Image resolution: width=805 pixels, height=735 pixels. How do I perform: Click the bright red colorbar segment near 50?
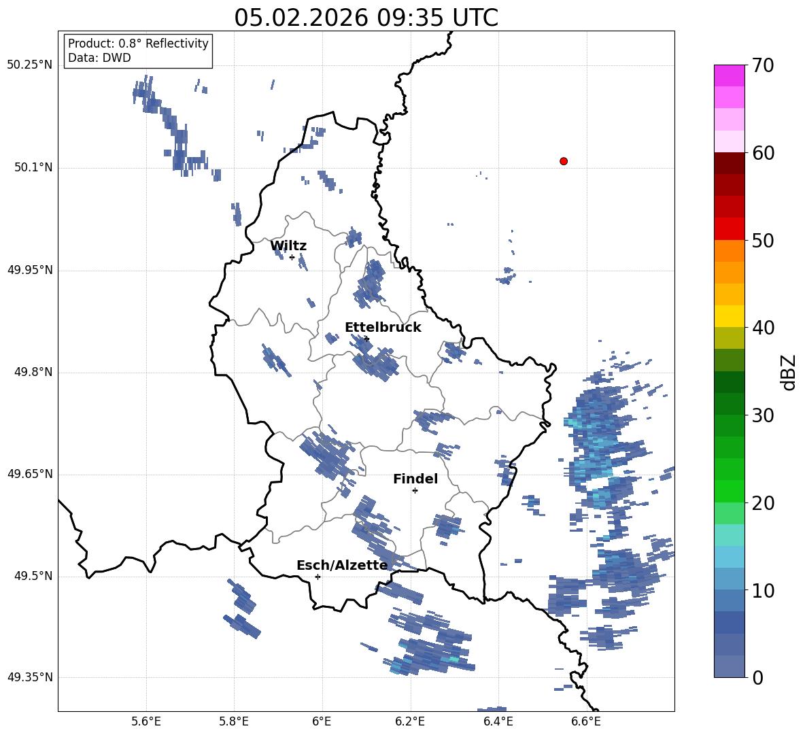(729, 229)
